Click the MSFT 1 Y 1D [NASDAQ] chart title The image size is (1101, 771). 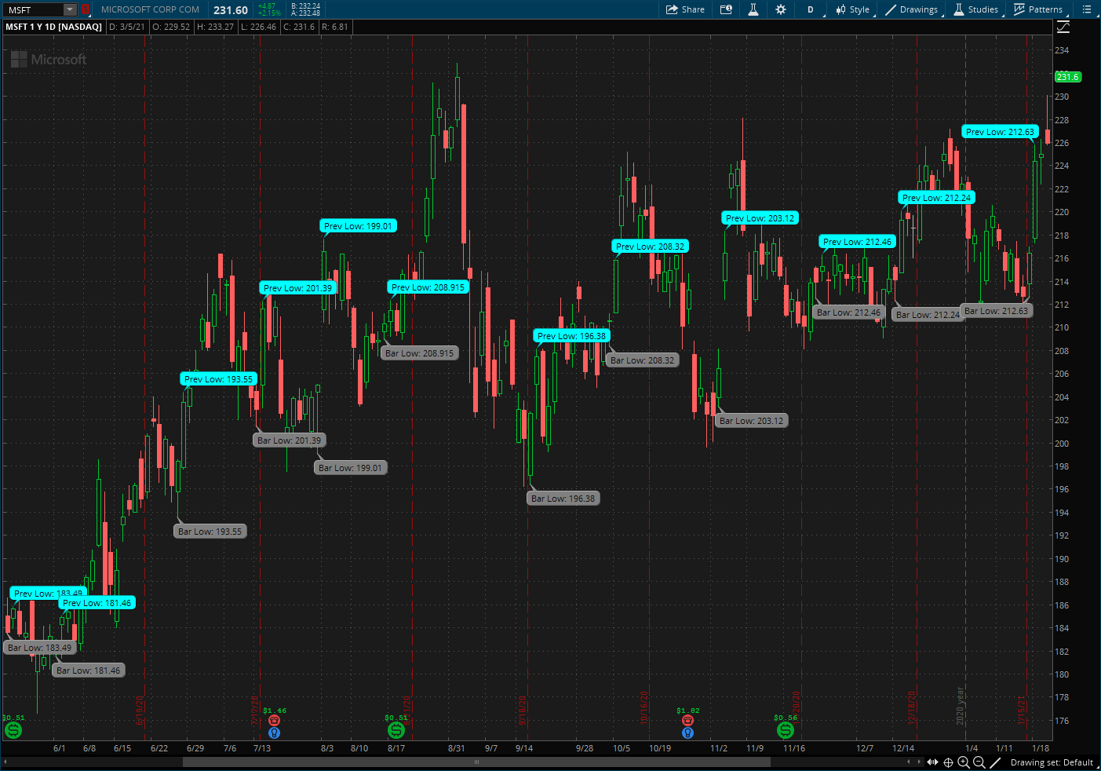[x=54, y=27]
